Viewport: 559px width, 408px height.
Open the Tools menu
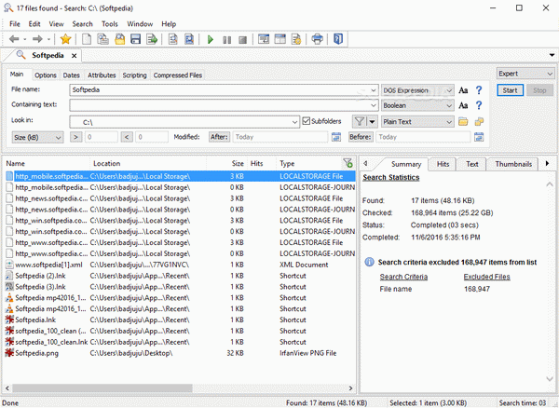110,24
